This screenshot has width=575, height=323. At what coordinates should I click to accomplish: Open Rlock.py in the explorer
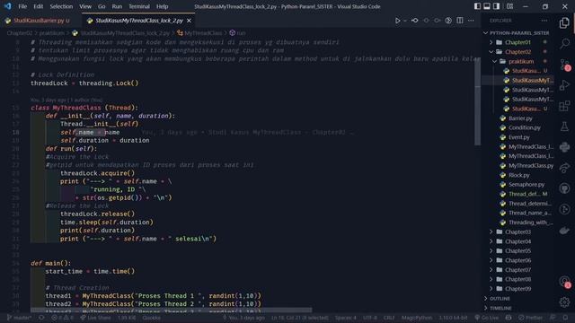[x=520, y=175]
